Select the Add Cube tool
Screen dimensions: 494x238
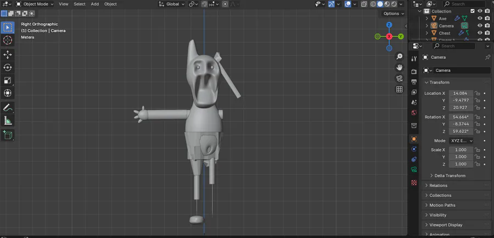pyautogui.click(x=8, y=135)
